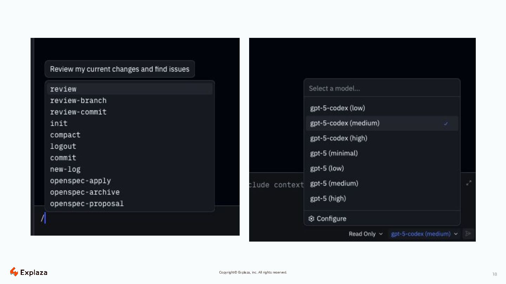506x284 pixels.
Task: Click 'Review my current changes and find issues' tooltip
Action: (119, 69)
